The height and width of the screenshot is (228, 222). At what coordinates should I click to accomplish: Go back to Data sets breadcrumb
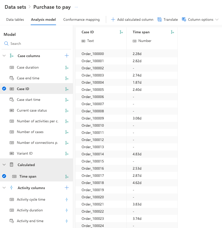click(15, 7)
